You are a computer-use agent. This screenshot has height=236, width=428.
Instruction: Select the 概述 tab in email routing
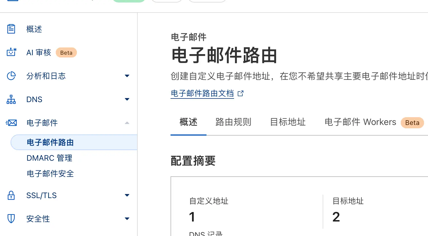pyautogui.click(x=188, y=122)
